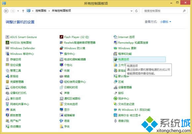Click the 字体 fonts folder icon

coord(61,126)
